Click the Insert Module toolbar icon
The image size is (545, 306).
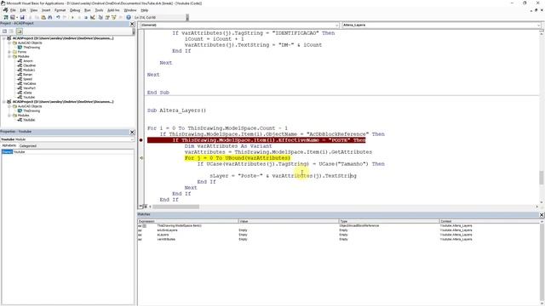pyautogui.click(x=13, y=17)
